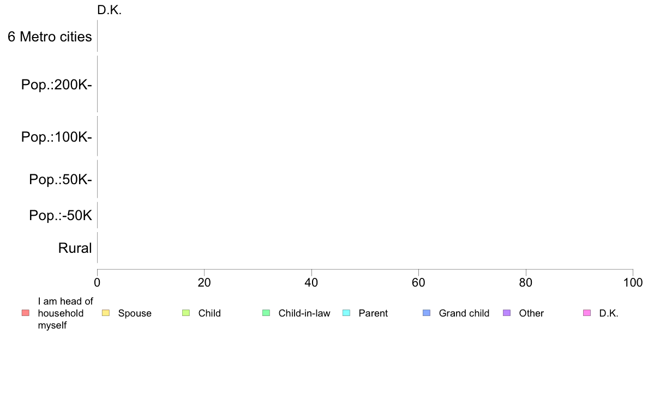Click the blue Grand child swatch
The width and height of the screenshot is (648, 401).
pyautogui.click(x=427, y=313)
